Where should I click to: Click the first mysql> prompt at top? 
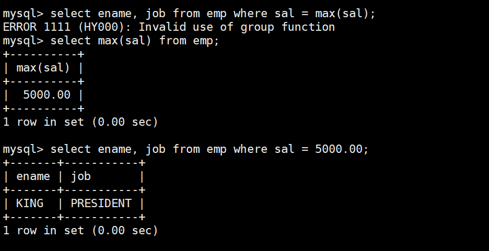click(x=23, y=14)
